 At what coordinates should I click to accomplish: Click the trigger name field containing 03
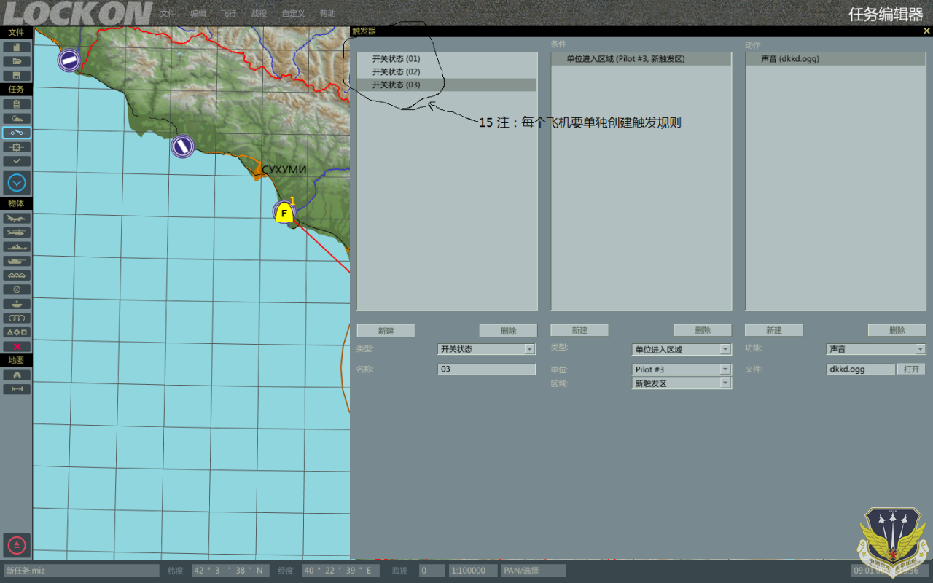tap(487, 369)
